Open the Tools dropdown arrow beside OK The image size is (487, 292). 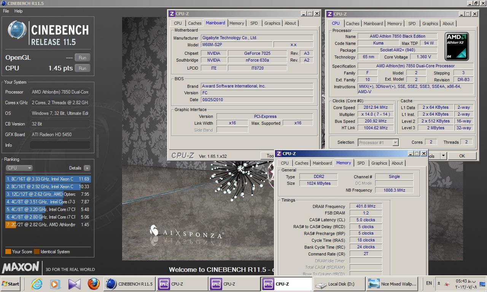point(443,156)
